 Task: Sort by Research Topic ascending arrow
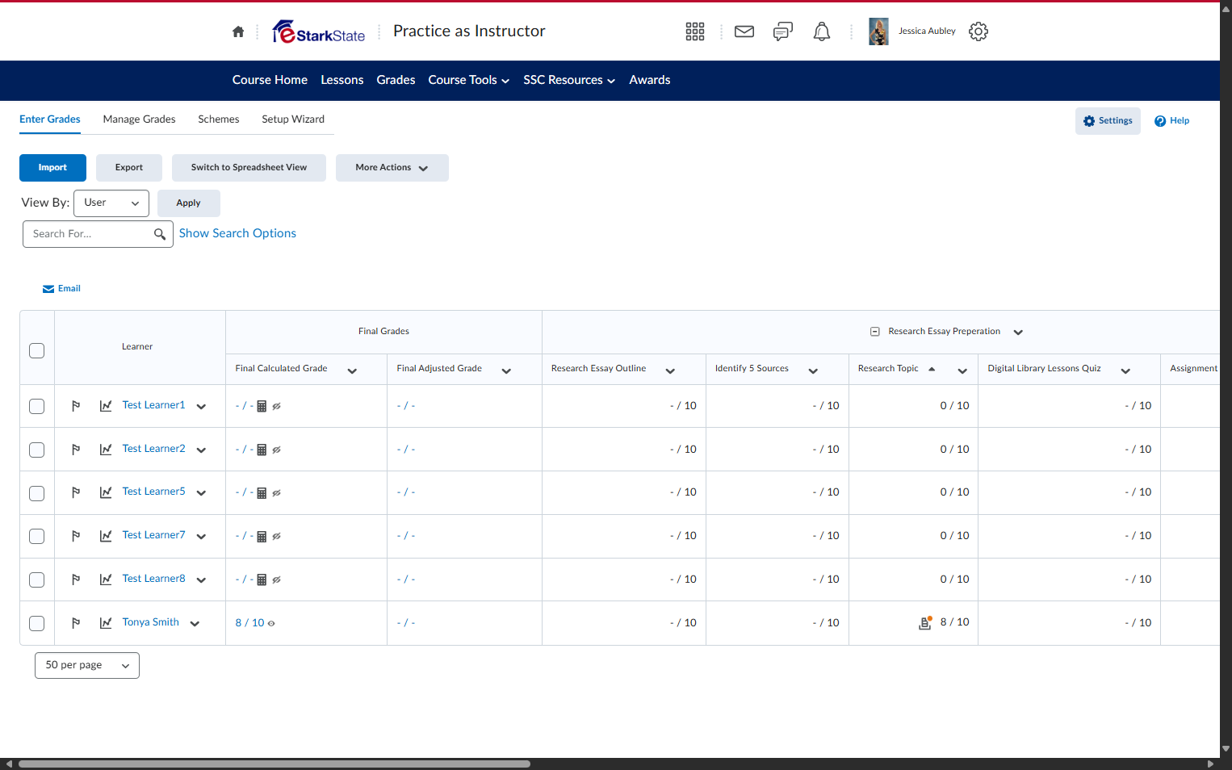point(932,369)
